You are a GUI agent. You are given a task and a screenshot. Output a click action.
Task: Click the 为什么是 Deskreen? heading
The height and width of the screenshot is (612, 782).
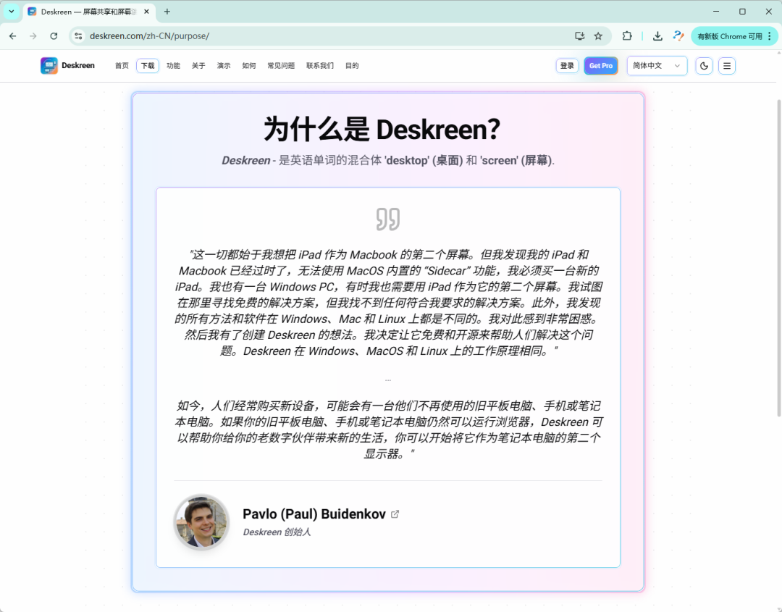pos(382,129)
